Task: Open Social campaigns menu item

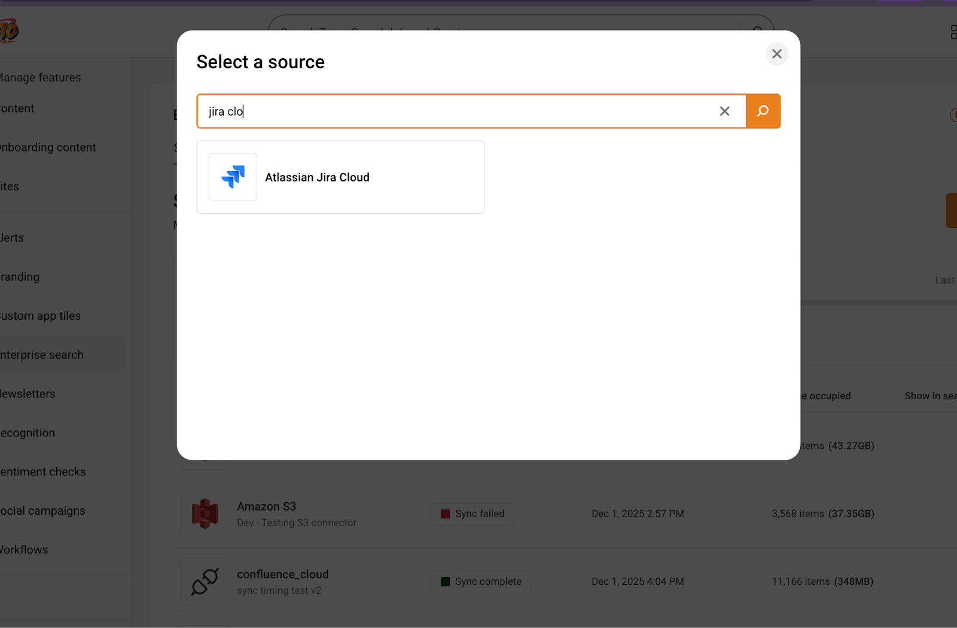Action: tap(43, 511)
